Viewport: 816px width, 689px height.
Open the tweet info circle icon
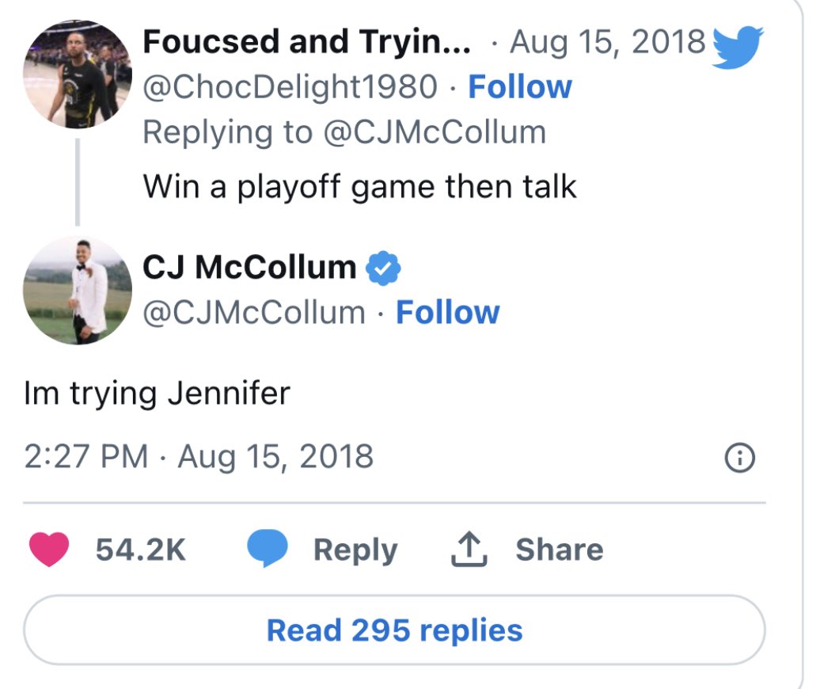pyautogui.click(x=741, y=457)
